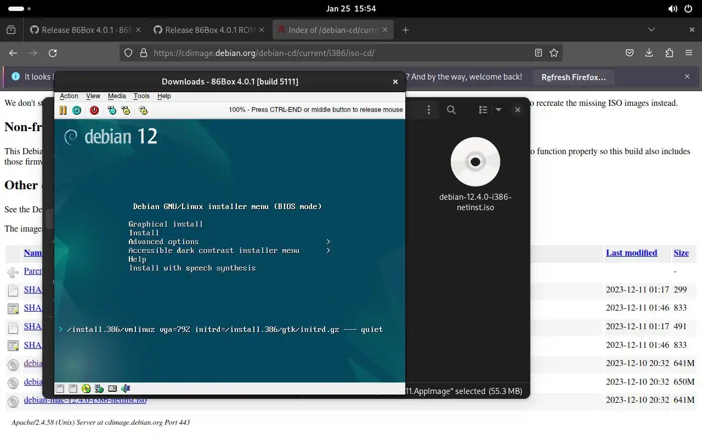Close the Release 86Box 4.0.1 ROM tab
Image resolution: width=702 pixels, height=439 pixels.
(x=262, y=30)
